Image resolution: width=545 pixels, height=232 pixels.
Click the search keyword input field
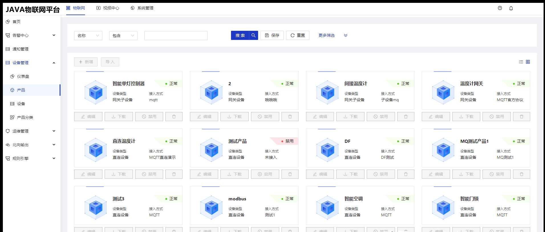coord(176,36)
